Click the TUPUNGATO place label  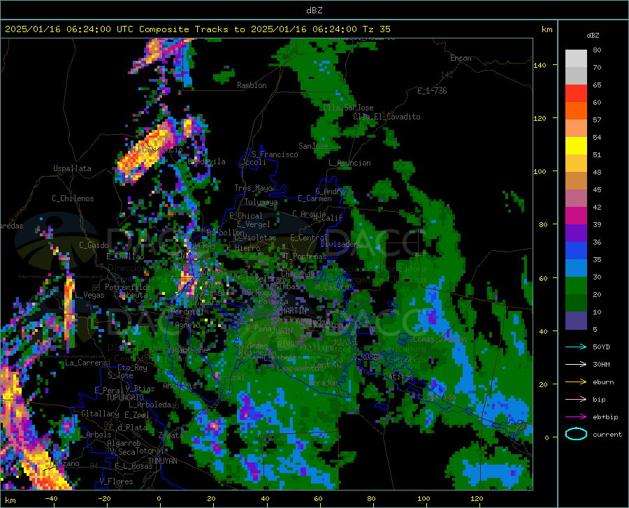(125, 398)
